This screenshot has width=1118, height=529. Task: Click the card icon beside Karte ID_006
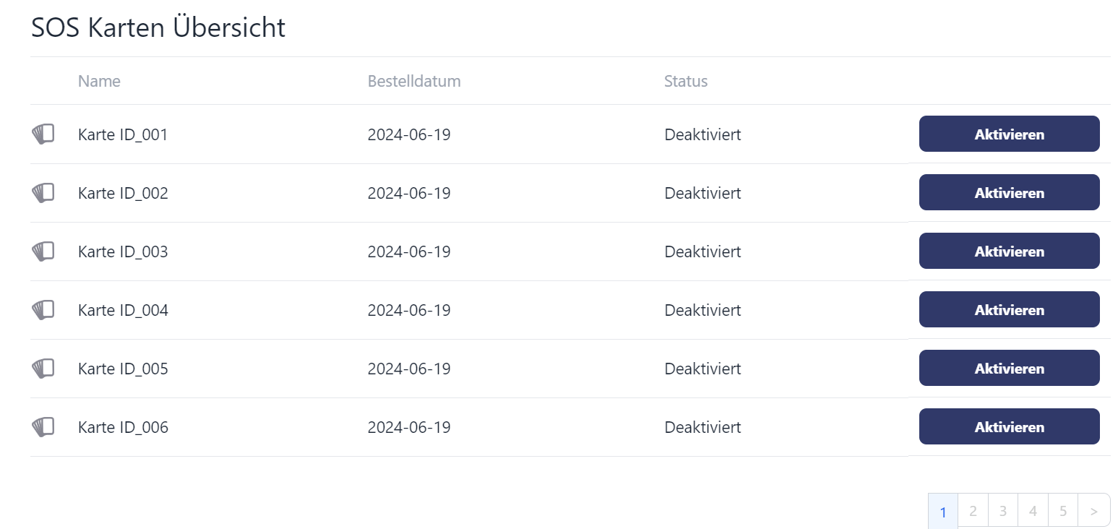pos(43,427)
